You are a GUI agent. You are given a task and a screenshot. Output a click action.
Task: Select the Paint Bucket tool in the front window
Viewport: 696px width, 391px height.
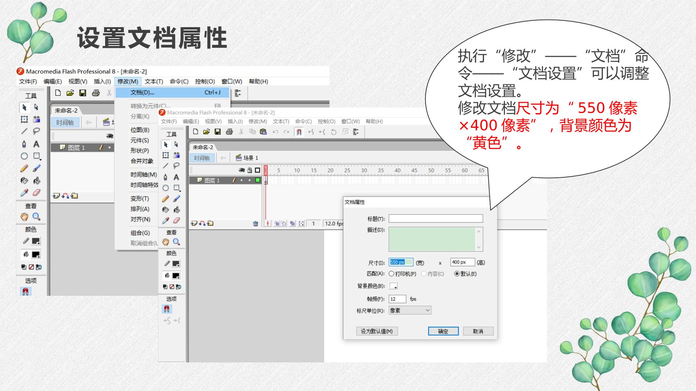tap(176, 210)
